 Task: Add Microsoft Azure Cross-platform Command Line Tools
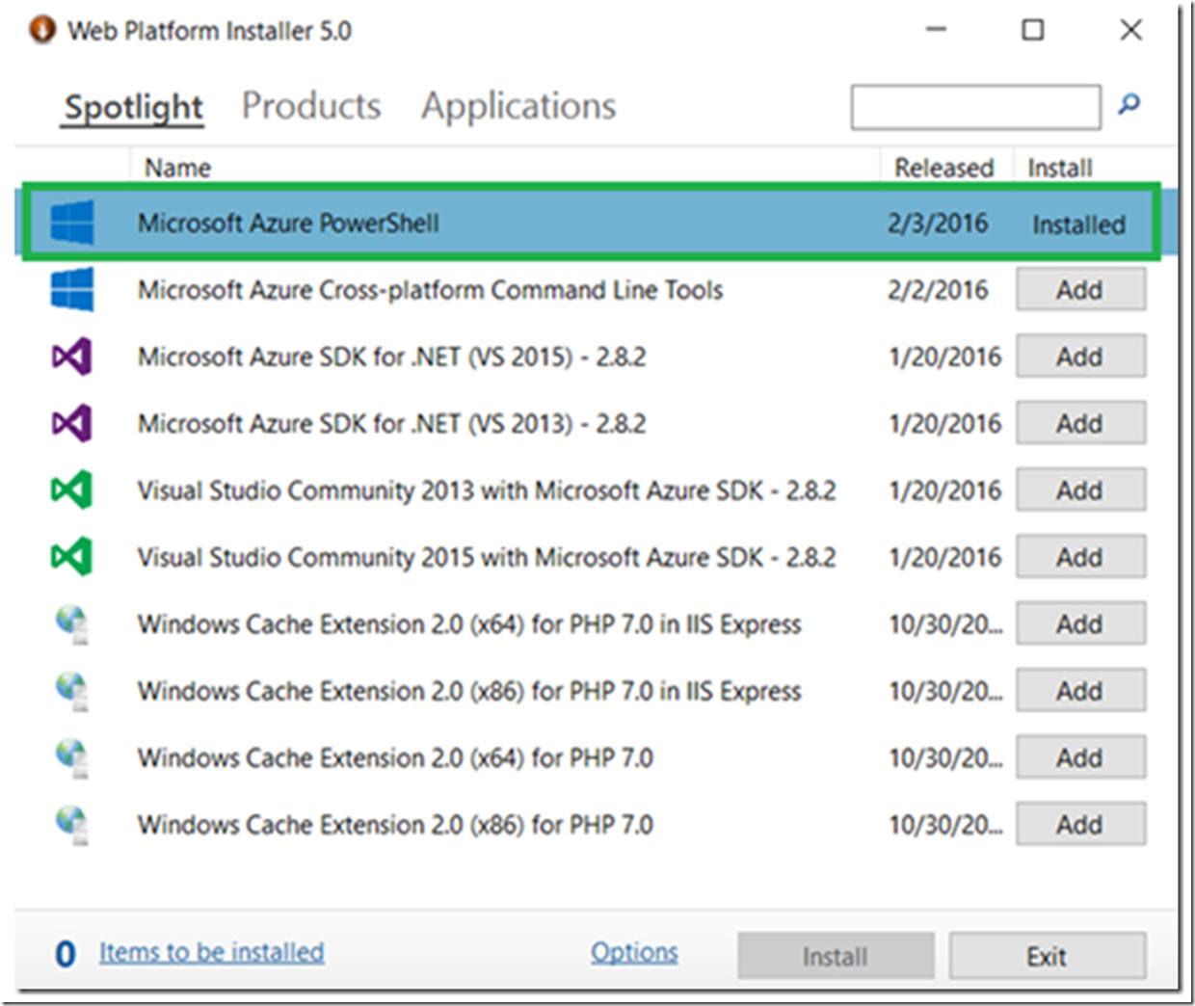(1081, 289)
